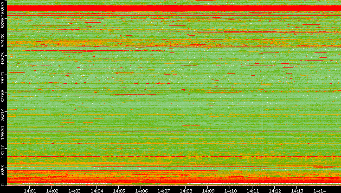
Task: Select the 14:08 x-axis label
Action: [x=186, y=191]
